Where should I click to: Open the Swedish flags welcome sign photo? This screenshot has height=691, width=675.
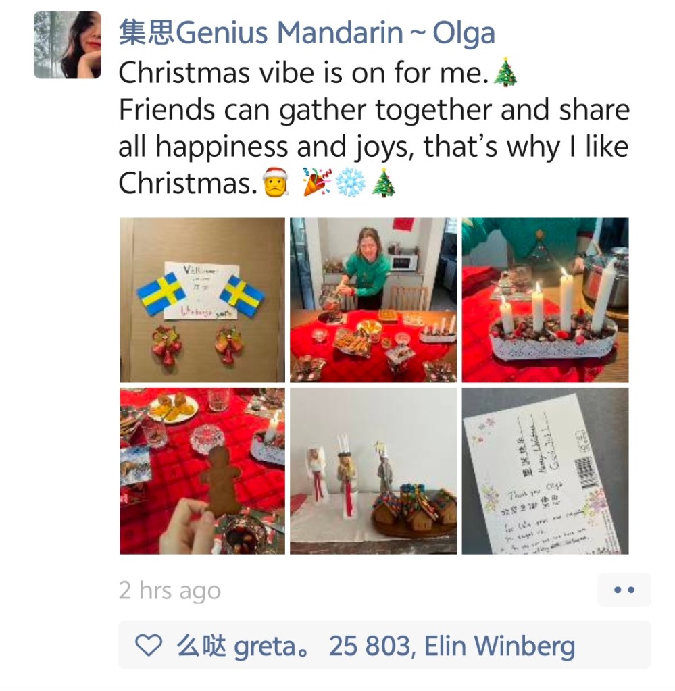coord(203,300)
